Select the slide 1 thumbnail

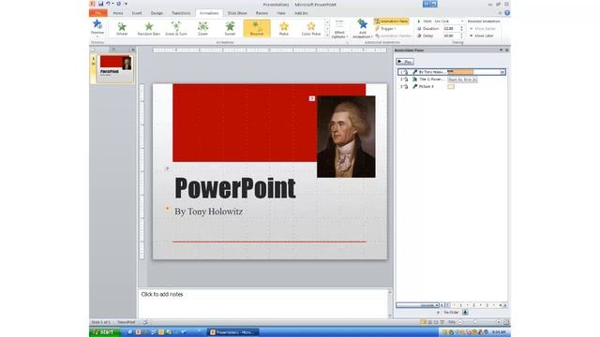pos(115,67)
